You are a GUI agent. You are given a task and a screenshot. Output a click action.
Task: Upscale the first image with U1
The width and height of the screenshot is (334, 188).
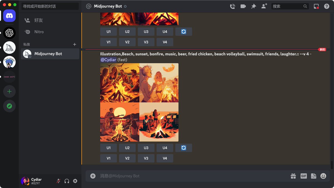pos(109,148)
